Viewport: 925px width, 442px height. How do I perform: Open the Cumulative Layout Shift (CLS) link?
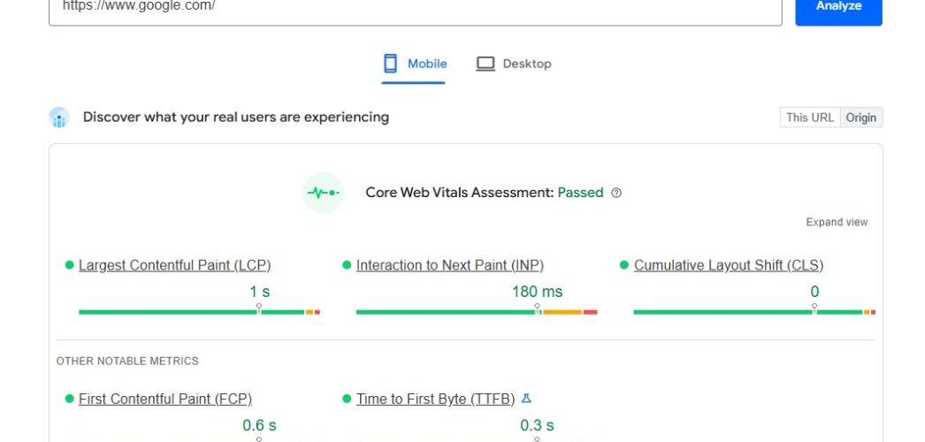coord(728,265)
